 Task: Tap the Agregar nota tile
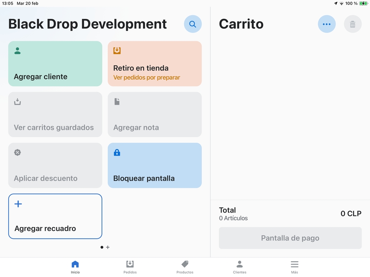[x=155, y=114]
